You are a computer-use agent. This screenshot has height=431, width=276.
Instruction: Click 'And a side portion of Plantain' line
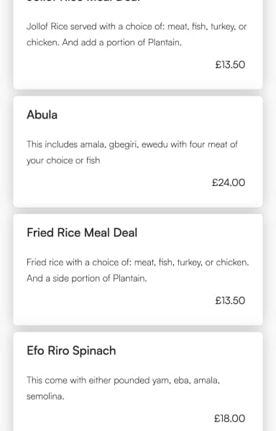pos(87,278)
